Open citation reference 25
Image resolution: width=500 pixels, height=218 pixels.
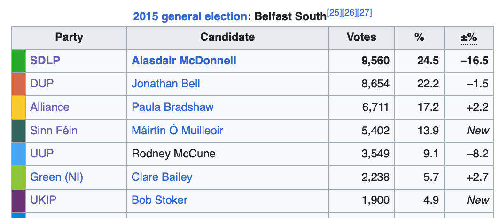click(x=334, y=13)
